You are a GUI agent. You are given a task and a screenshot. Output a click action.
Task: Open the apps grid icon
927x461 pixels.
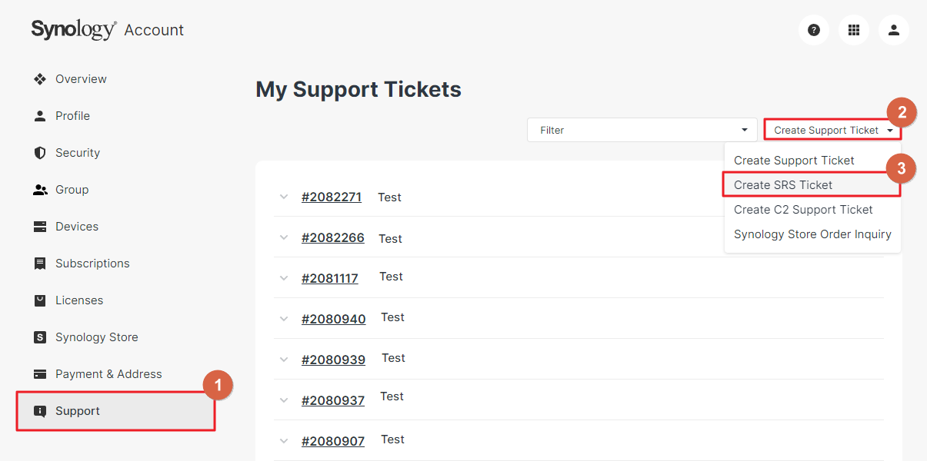pos(854,30)
